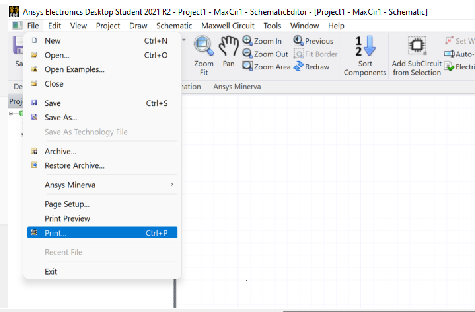Click the Redraw icon

298,66
